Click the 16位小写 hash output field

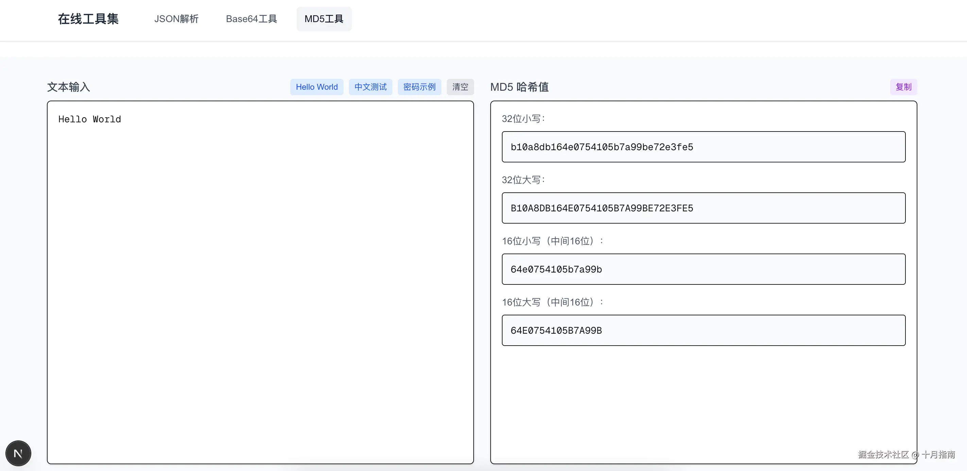pos(703,269)
